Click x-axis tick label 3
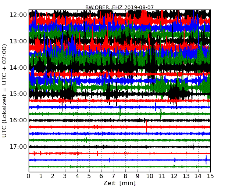The height and width of the screenshot is (191, 239). pos(65,176)
